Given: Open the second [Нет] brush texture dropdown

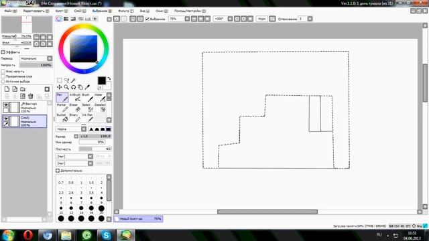Looking at the screenshot, I should point(90,163).
